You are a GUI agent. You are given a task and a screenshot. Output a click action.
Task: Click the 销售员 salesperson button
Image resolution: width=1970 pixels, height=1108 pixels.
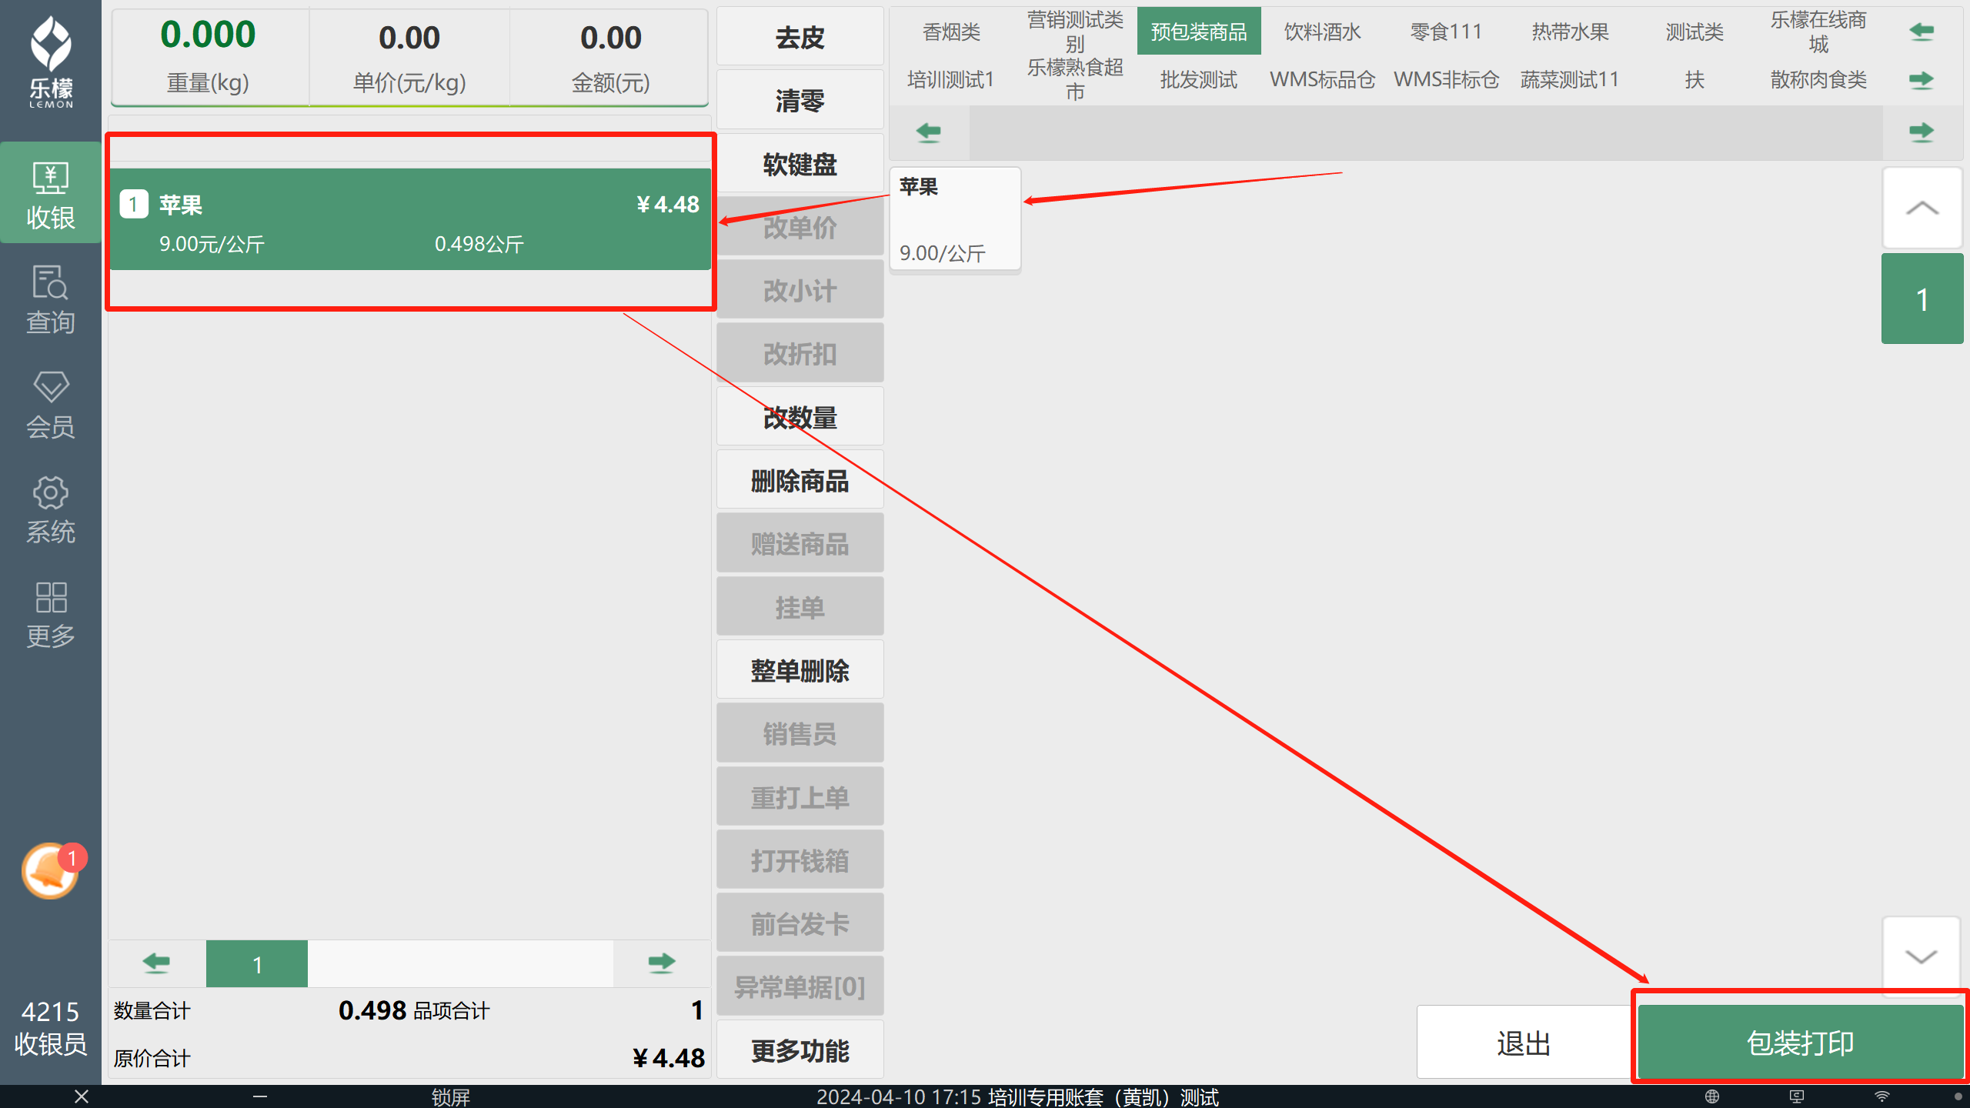(800, 733)
